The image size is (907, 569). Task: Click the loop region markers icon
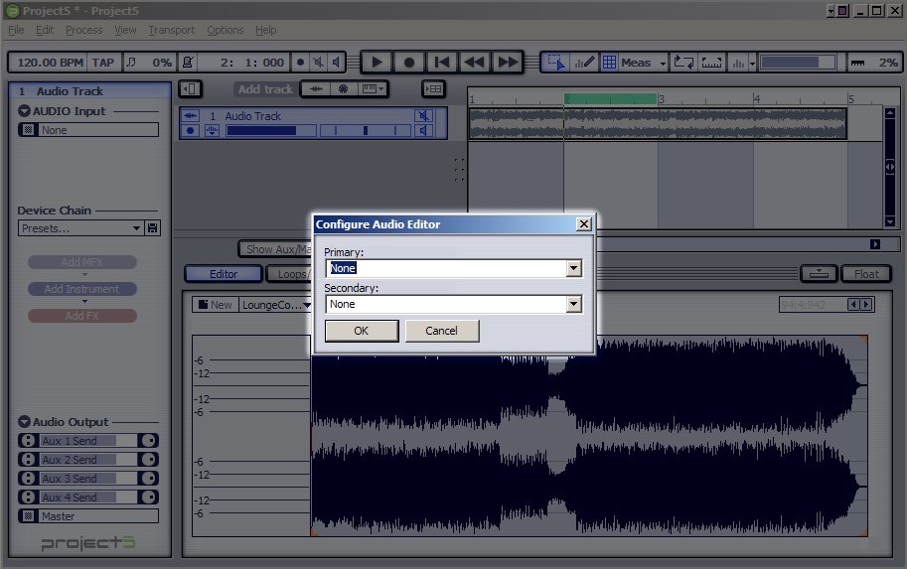[x=711, y=62]
